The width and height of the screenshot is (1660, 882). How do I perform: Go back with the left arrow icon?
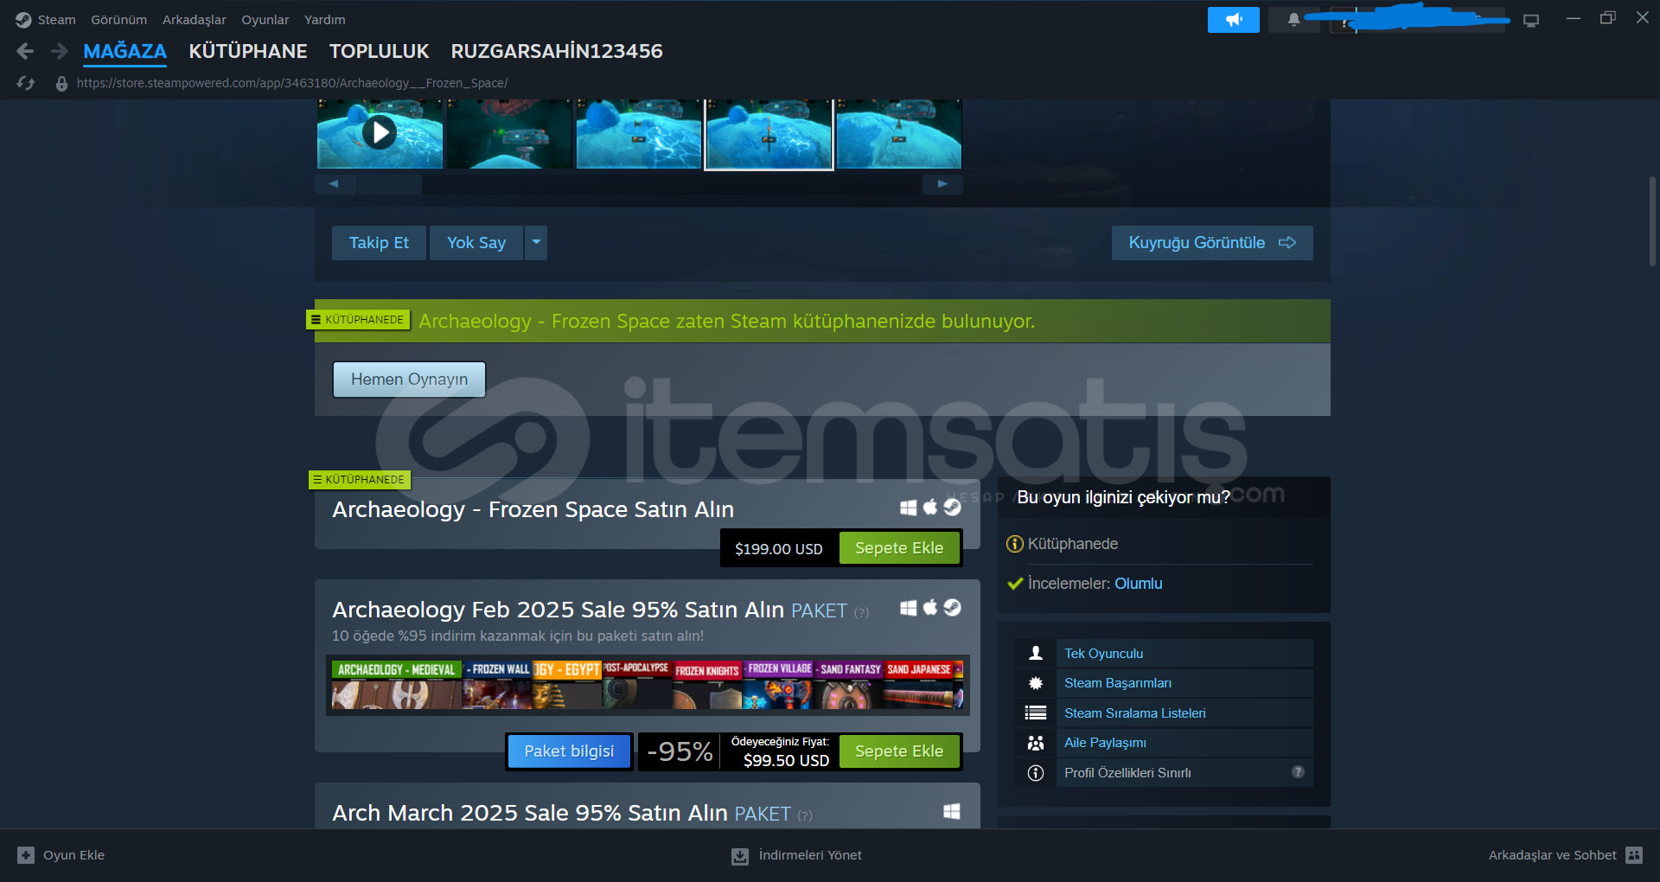tap(25, 51)
